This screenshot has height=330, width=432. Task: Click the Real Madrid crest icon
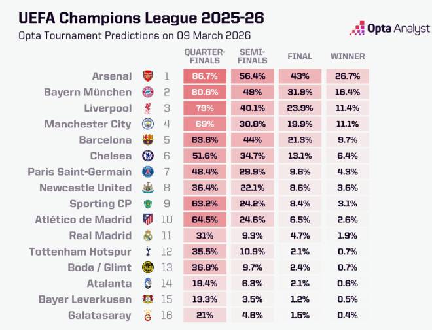tap(147, 235)
